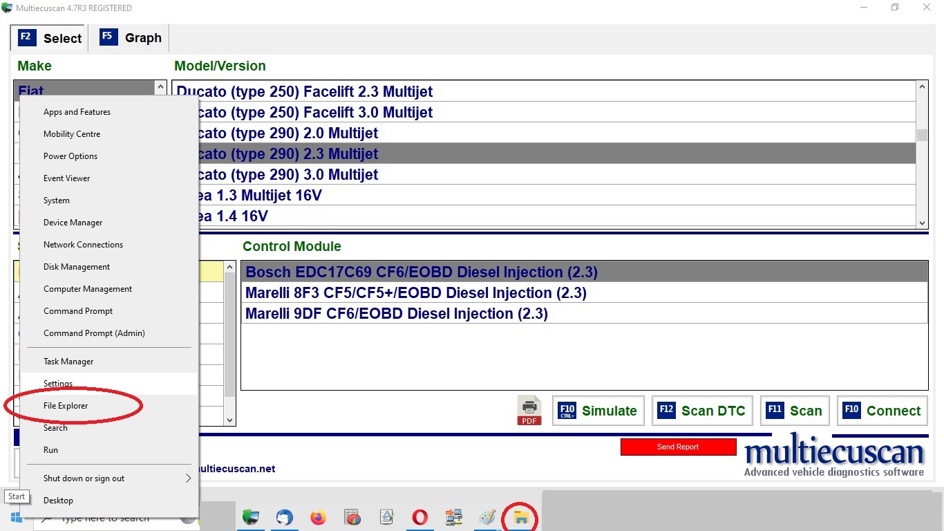Click the red Send Report button
This screenshot has width=944, height=531.
pos(678,447)
